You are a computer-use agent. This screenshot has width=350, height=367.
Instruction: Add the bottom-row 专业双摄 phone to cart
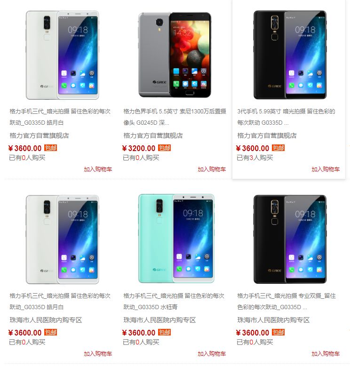(326, 354)
